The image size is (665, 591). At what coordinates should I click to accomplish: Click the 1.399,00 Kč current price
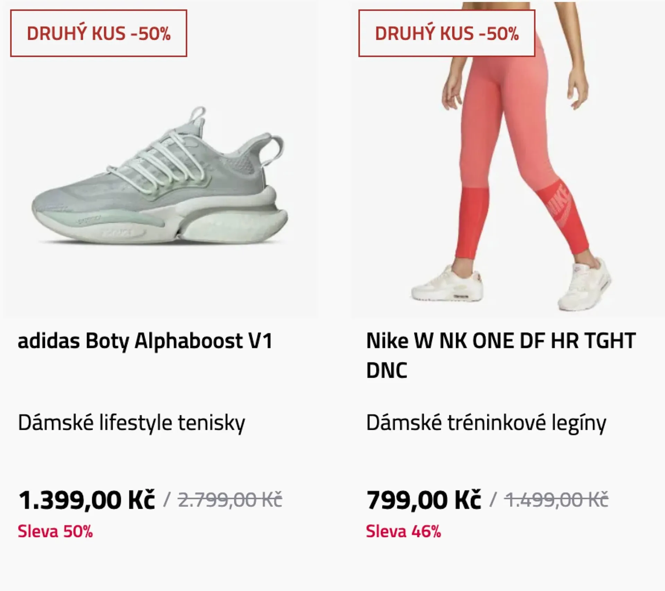86,500
